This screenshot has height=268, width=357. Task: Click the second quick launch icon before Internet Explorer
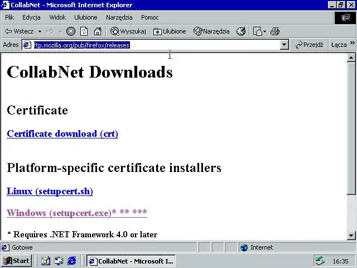point(59,261)
